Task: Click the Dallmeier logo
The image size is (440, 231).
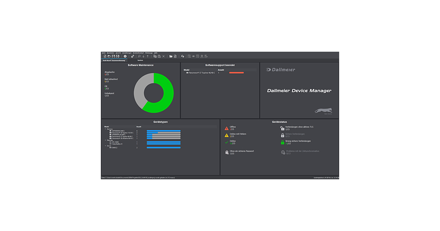Action: point(280,70)
